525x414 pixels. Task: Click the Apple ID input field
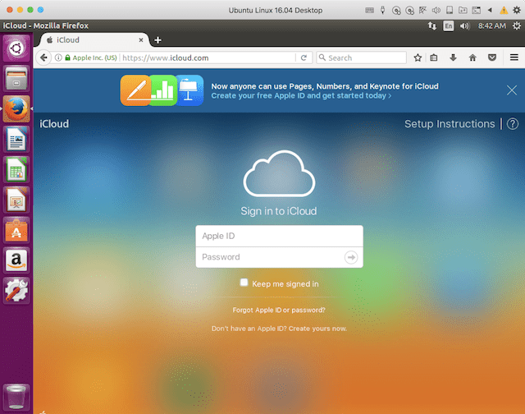[x=279, y=237]
